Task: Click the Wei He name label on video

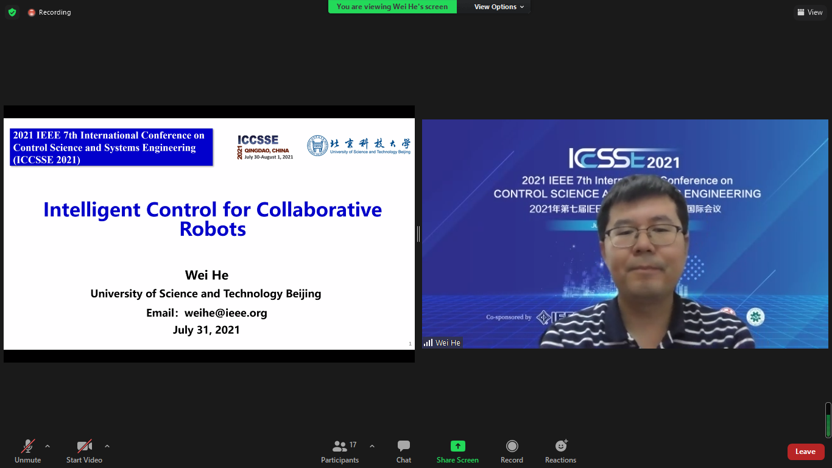Action: click(443, 343)
